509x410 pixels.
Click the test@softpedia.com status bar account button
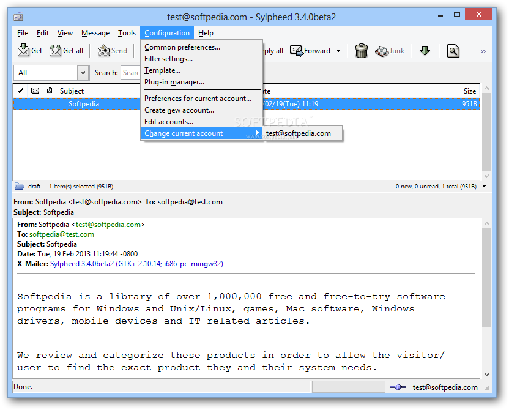pos(445,387)
